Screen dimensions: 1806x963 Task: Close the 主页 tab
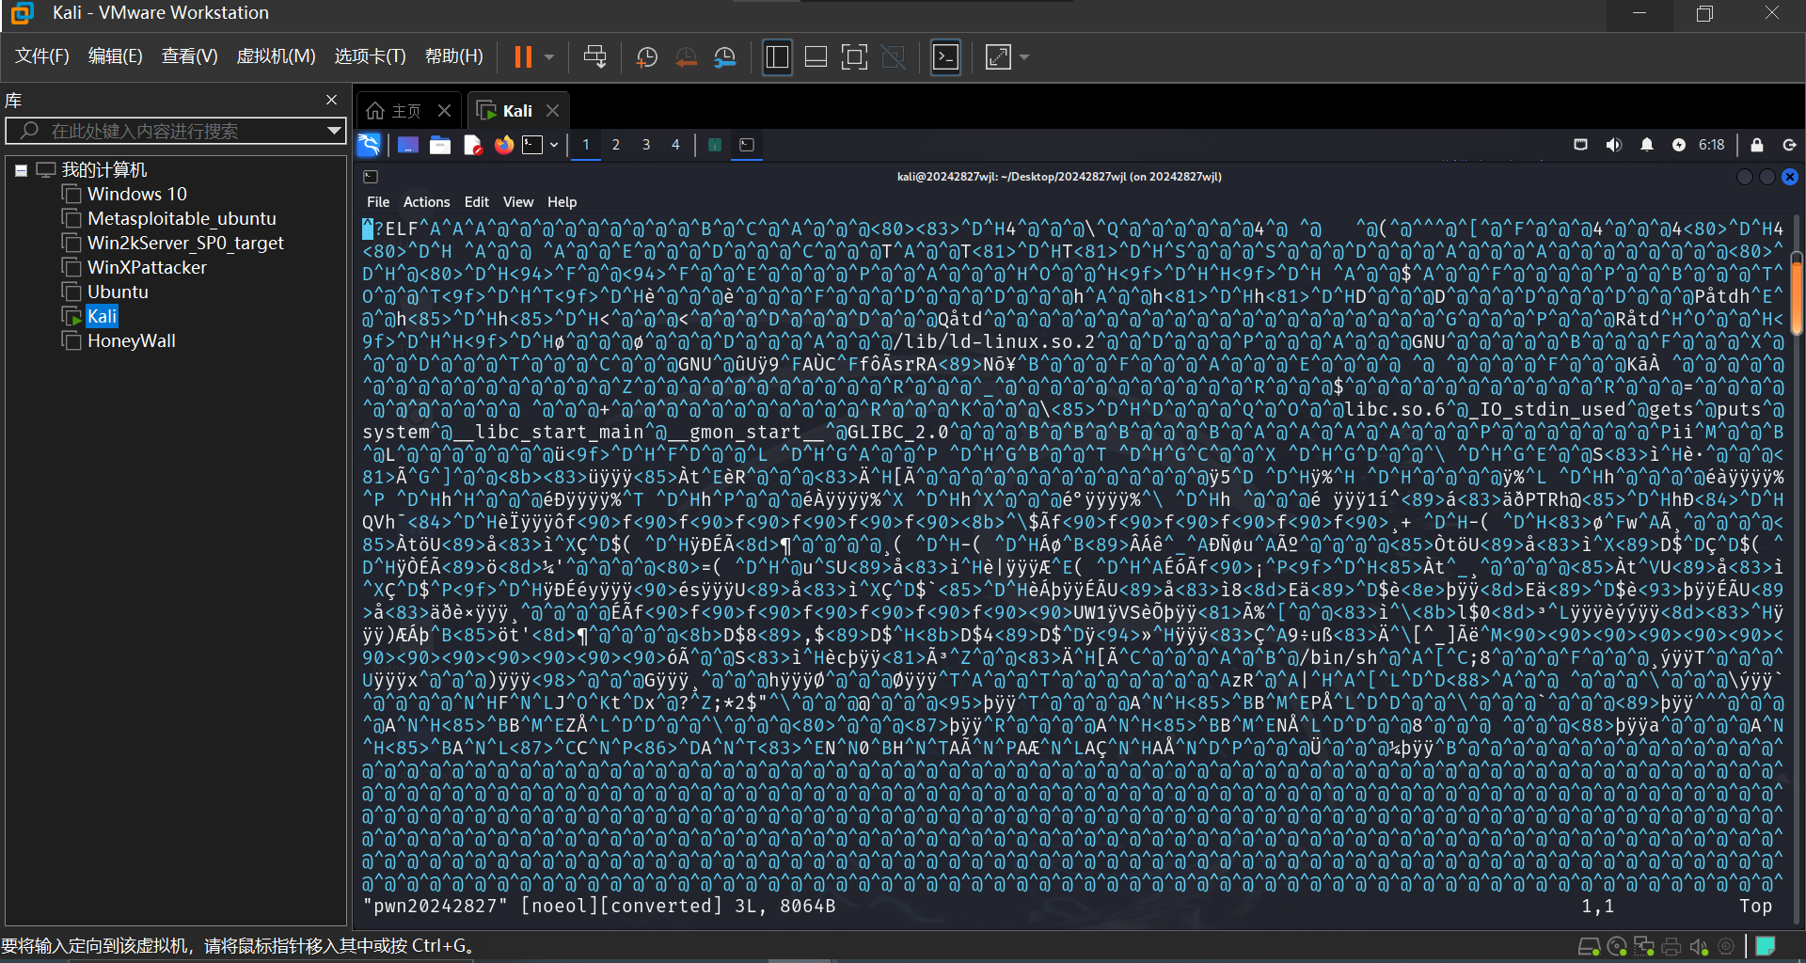coord(444,111)
